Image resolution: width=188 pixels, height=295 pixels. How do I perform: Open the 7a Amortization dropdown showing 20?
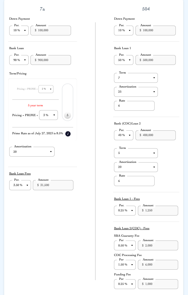pos(32,152)
